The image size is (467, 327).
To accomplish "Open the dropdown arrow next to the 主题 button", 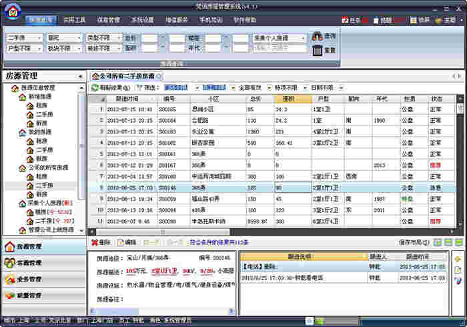I will [x=462, y=20].
